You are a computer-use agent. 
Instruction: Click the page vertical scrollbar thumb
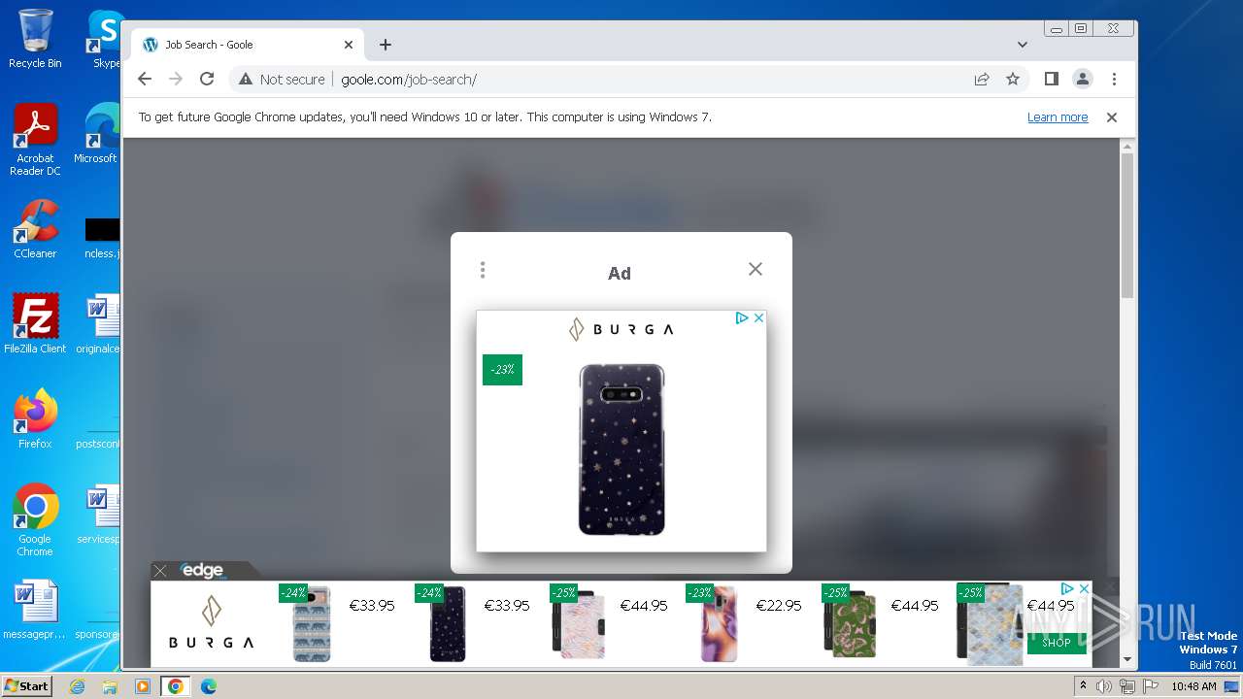pyautogui.click(x=1126, y=225)
